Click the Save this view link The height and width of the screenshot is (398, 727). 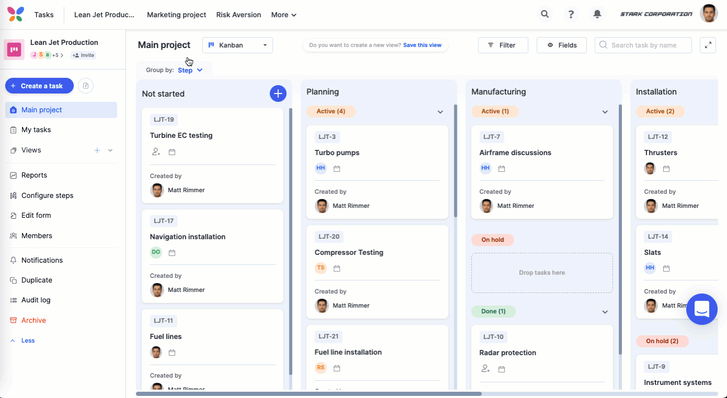[422, 45]
